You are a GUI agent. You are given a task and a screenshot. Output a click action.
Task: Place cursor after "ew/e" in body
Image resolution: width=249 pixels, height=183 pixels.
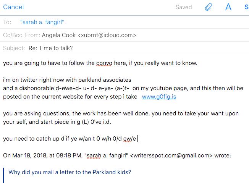137,139
